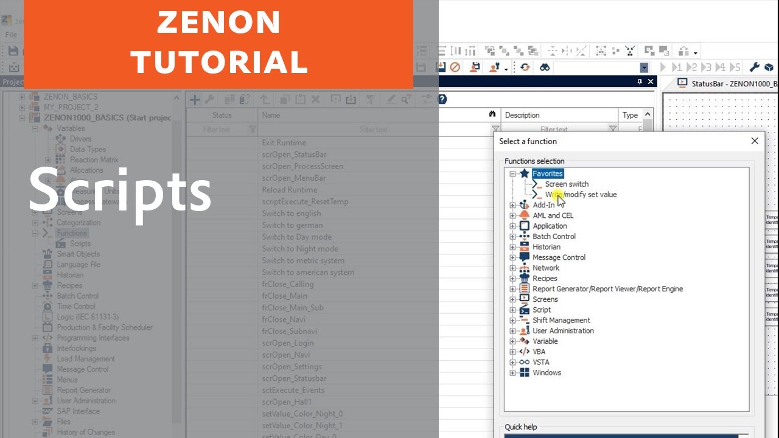The height and width of the screenshot is (438, 779).
Task: Click the Type column header
Action: (x=630, y=115)
